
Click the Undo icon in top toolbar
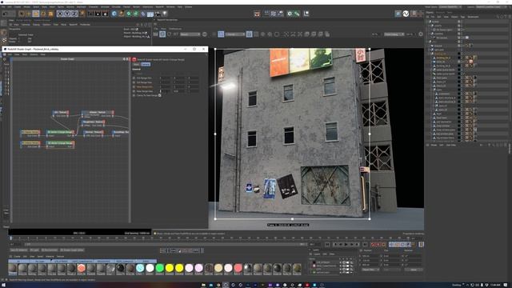(5, 14)
